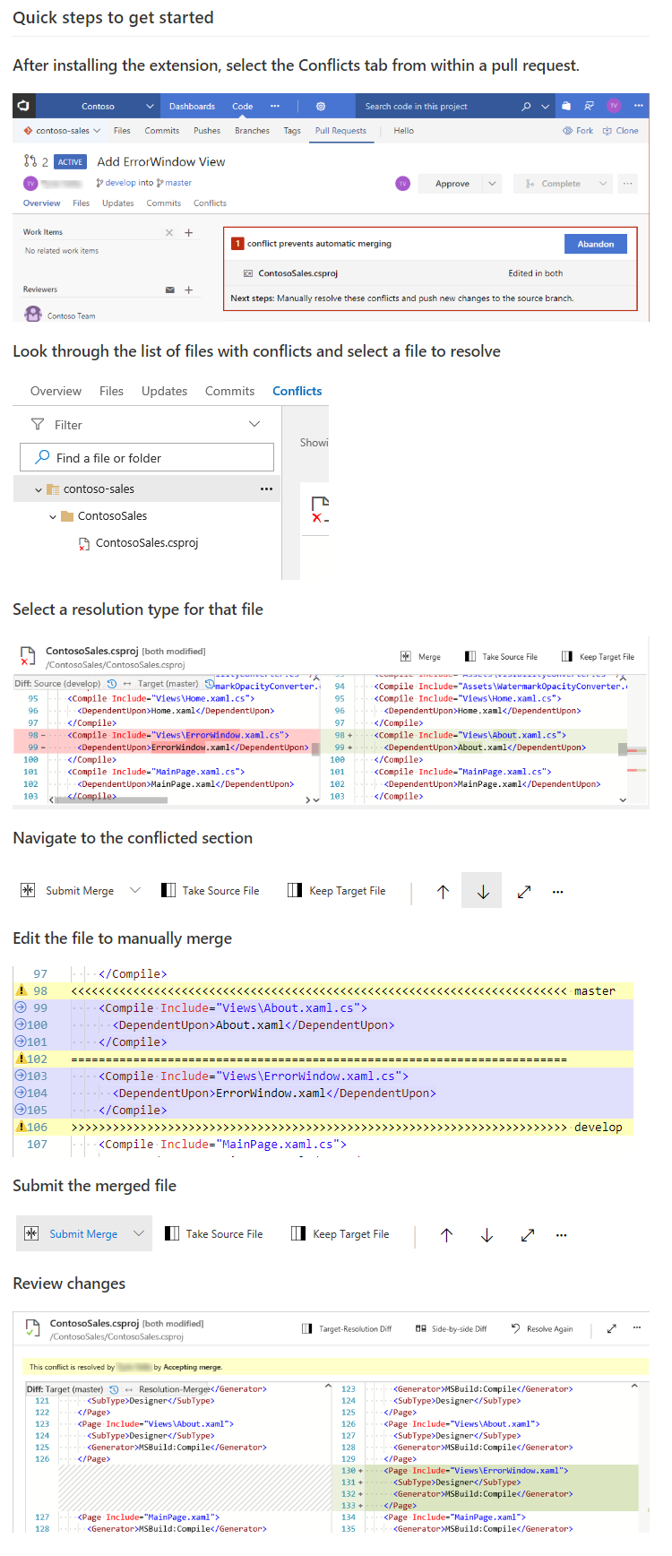Add a reviewer with the plus icon
Image resolution: width=672 pixels, height=1556 pixels.
coord(189,290)
